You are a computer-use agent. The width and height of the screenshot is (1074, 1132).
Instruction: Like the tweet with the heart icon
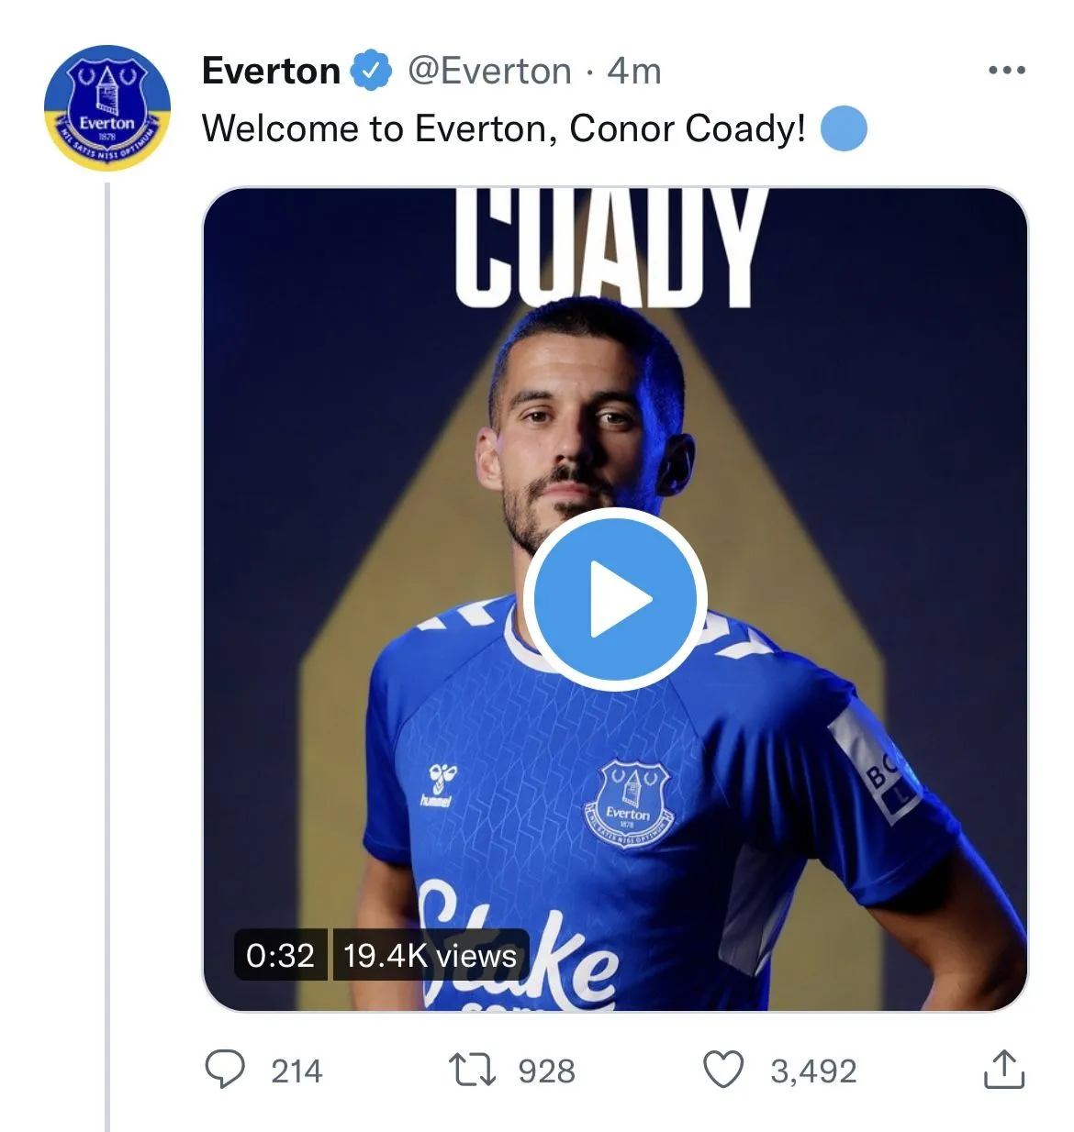pyautogui.click(x=723, y=1070)
